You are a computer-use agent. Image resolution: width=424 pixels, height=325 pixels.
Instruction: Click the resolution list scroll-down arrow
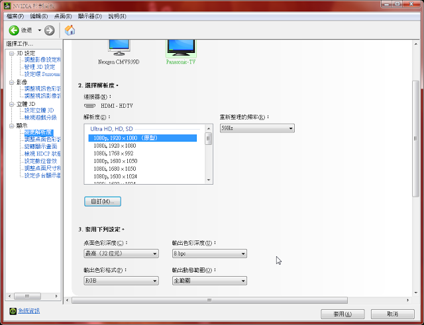click(x=209, y=180)
